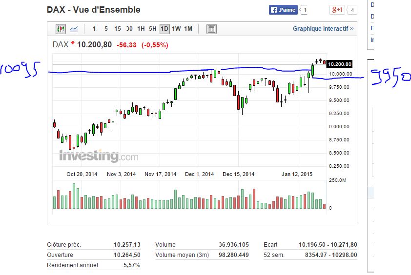Click the red down arrow beside DAX
Image resolution: width=411 pixels, height=275 pixels.
tap(73, 43)
